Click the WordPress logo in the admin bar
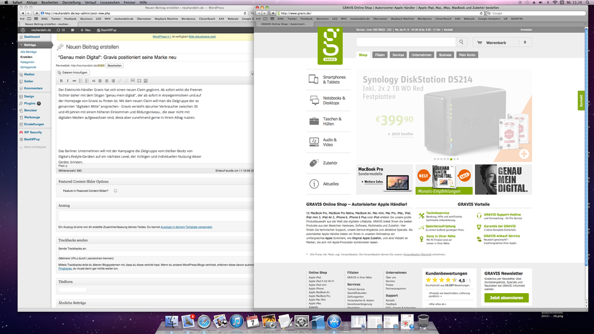Image resolution: width=594 pixels, height=334 pixels. [x=23, y=30]
